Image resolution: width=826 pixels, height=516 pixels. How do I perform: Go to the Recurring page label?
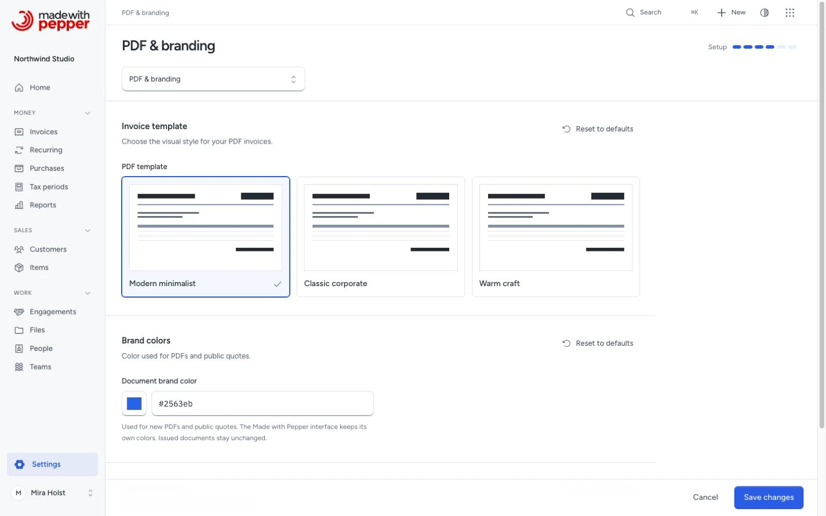pos(46,150)
